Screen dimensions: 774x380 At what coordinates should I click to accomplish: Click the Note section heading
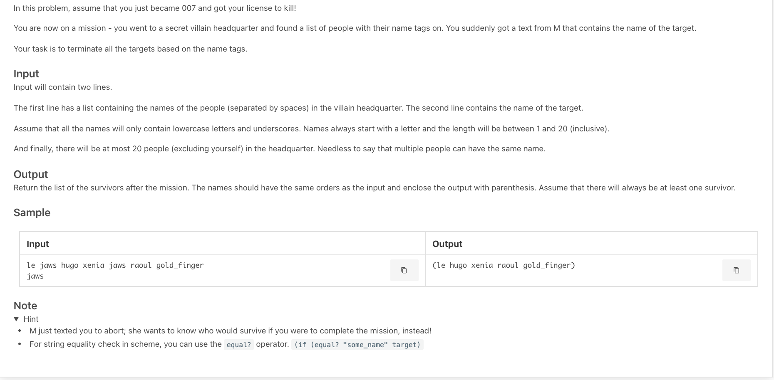tap(25, 306)
